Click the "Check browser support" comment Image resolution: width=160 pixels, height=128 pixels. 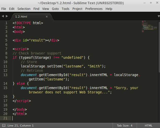pos(37,53)
